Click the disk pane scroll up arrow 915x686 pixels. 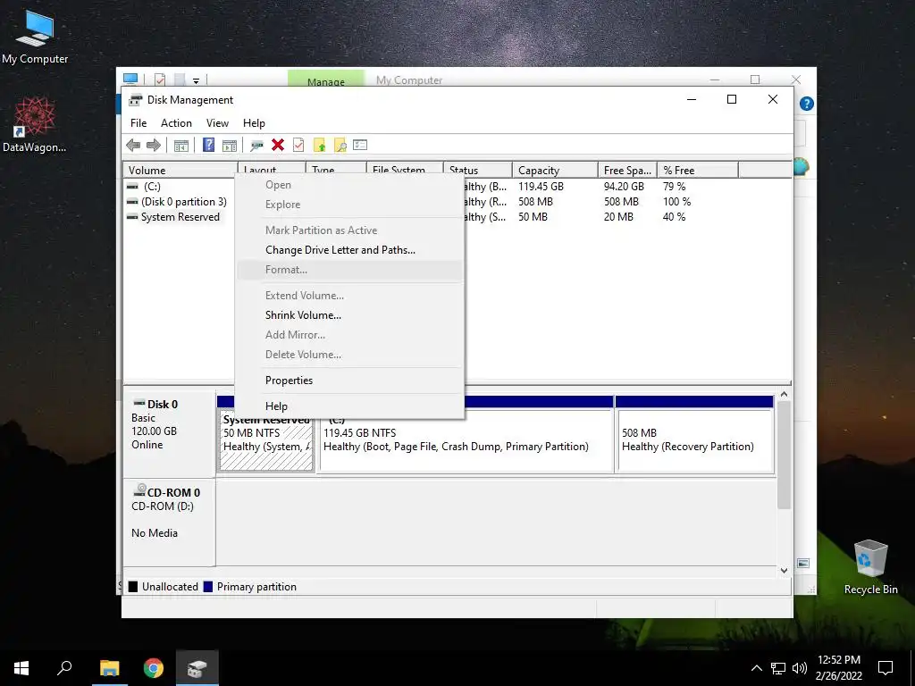click(x=784, y=394)
